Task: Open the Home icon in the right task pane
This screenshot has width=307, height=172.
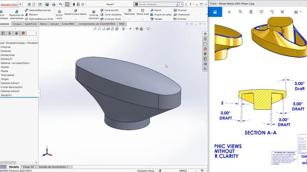Action: tap(205, 34)
